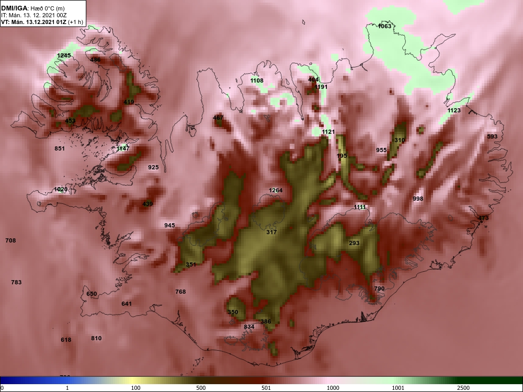Select the 2500 tick on the color scale
The image size is (523, 392).
tap(463, 388)
